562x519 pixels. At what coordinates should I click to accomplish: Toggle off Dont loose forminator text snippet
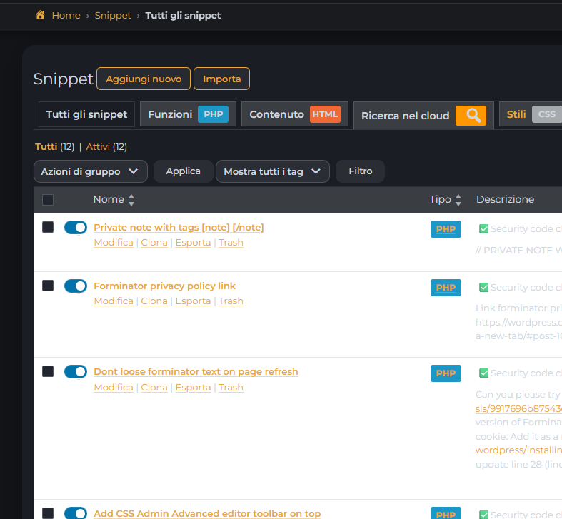[x=76, y=372]
